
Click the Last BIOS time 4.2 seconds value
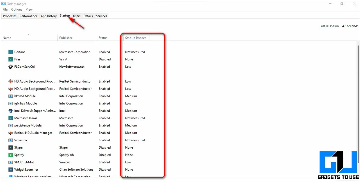point(350,26)
